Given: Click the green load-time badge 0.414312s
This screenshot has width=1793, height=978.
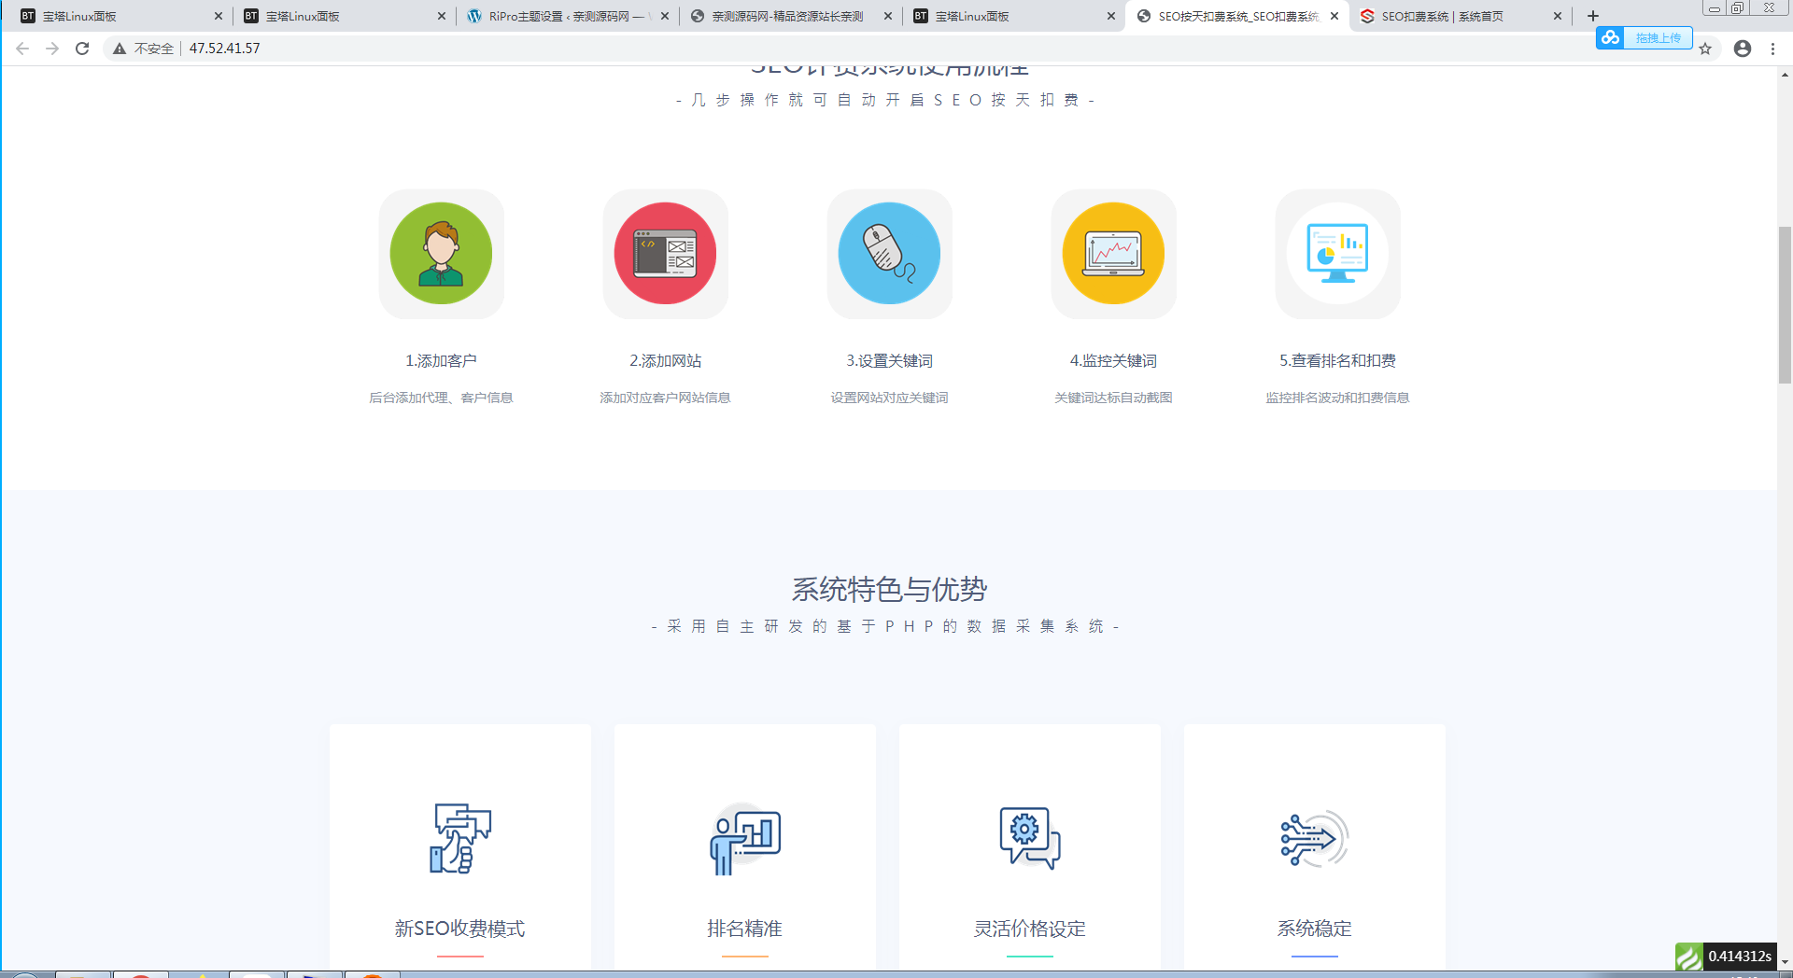Looking at the screenshot, I should pyautogui.click(x=1726, y=956).
